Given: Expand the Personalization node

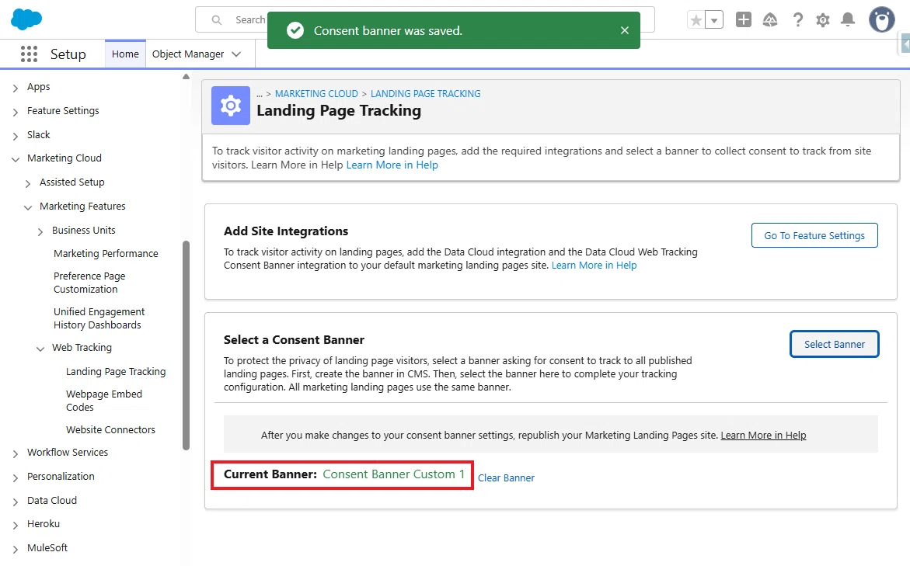Looking at the screenshot, I should [x=16, y=477].
